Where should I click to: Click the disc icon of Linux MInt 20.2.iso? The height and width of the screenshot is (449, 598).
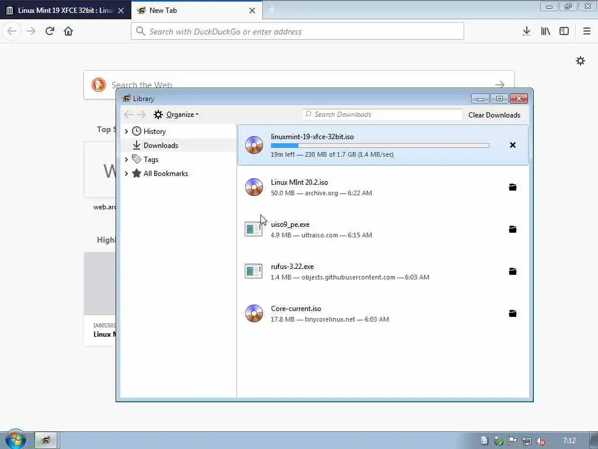click(254, 187)
